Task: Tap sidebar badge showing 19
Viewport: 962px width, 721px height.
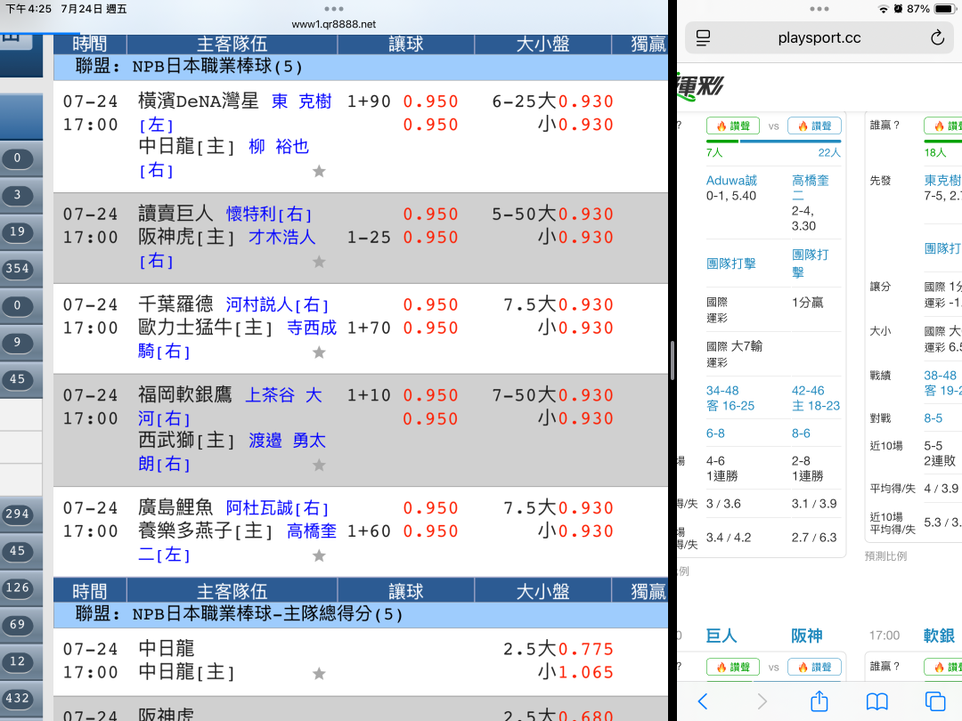Action: (17, 231)
